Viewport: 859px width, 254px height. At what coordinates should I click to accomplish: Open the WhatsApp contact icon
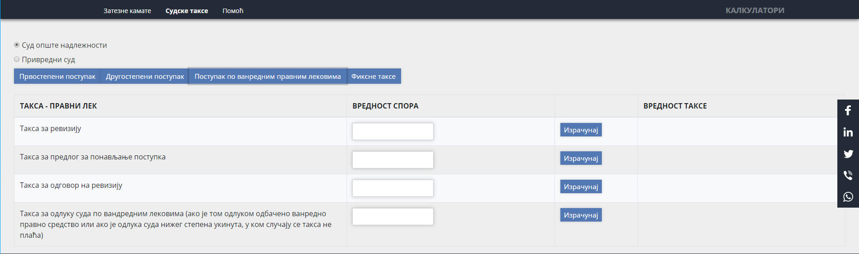pos(848,197)
